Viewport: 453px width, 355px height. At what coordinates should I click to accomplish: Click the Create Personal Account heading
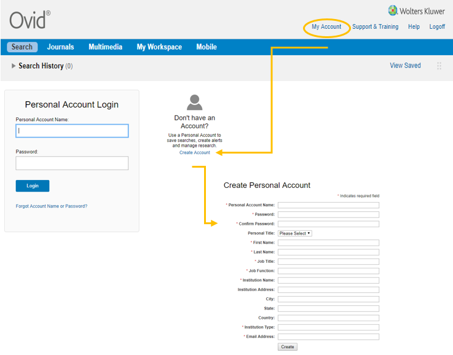tap(267, 185)
